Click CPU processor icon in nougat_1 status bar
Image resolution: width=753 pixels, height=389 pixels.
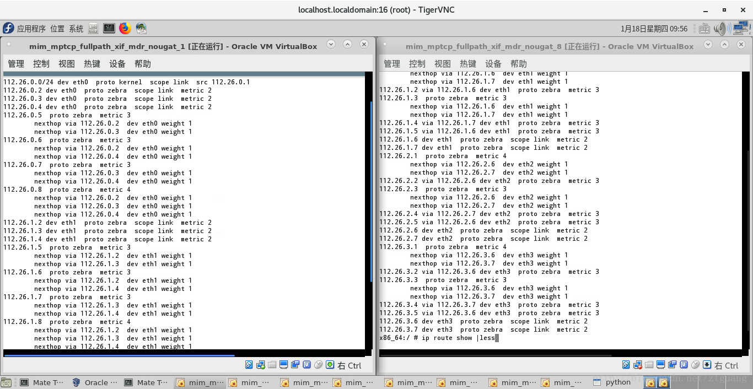click(x=306, y=365)
